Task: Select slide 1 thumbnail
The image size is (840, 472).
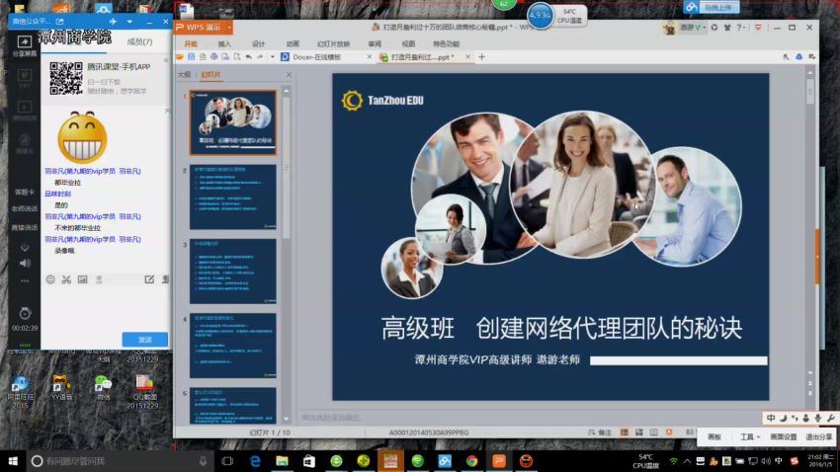Action: [x=233, y=122]
